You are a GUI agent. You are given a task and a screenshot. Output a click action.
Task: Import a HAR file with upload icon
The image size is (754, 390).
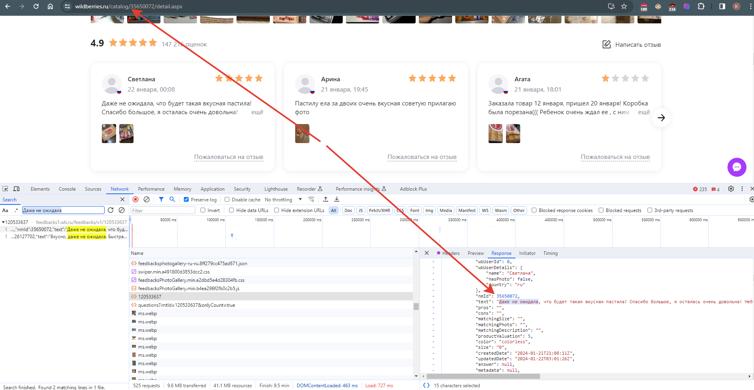pos(326,199)
